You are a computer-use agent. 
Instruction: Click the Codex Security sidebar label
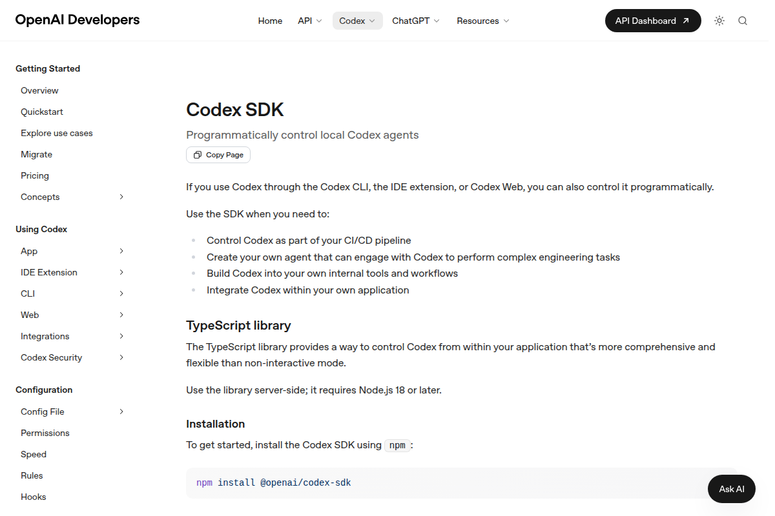[x=52, y=357]
